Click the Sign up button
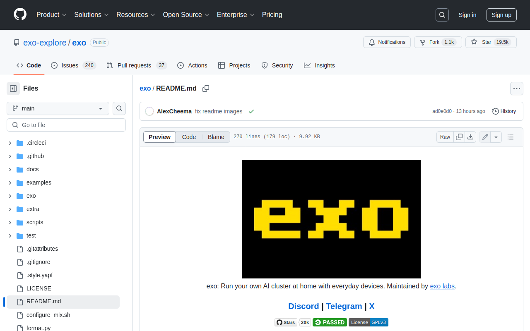Image resolution: width=530 pixels, height=331 pixels. pos(501,15)
